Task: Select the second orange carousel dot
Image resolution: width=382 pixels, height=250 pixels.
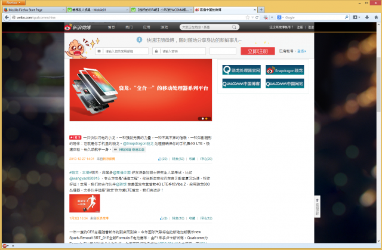Action: [207, 119]
